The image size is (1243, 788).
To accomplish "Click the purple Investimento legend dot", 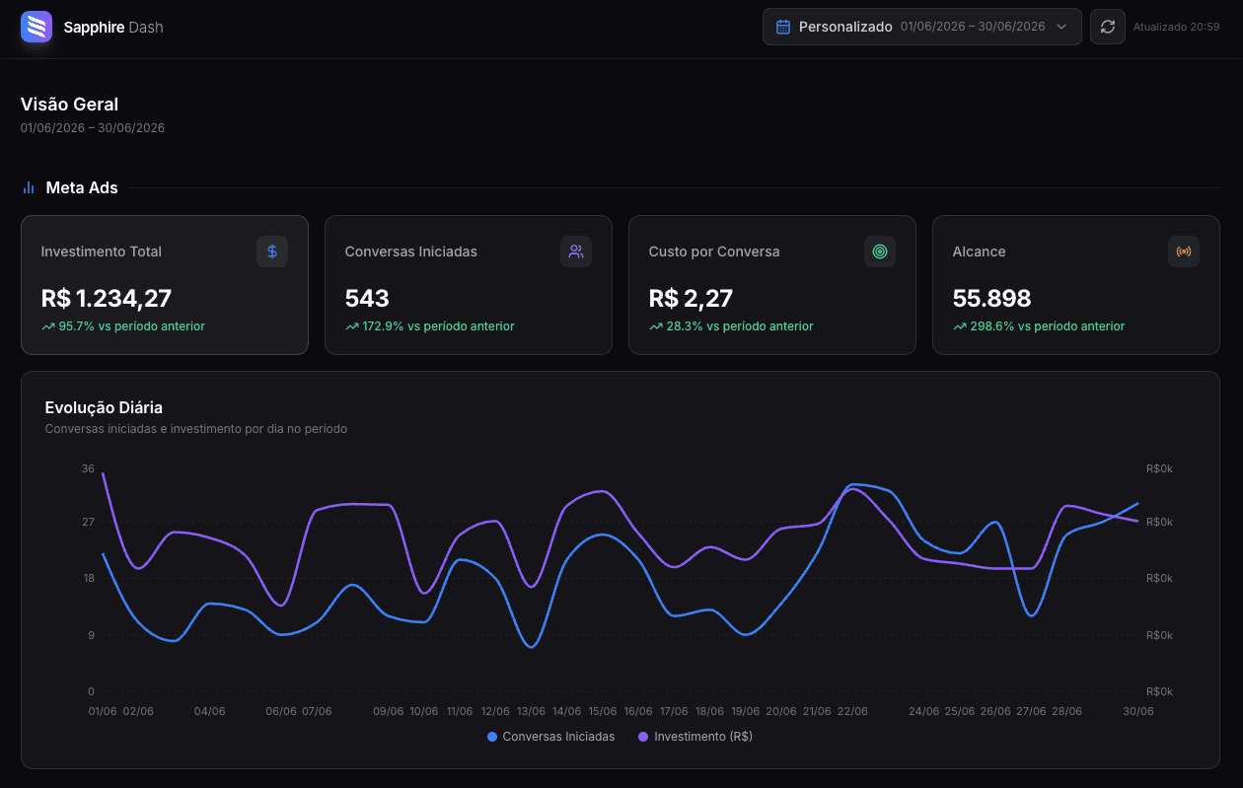I will coord(644,737).
